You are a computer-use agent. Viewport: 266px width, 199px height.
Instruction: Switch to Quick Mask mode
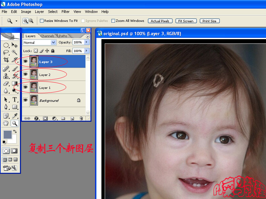click(x=14, y=151)
